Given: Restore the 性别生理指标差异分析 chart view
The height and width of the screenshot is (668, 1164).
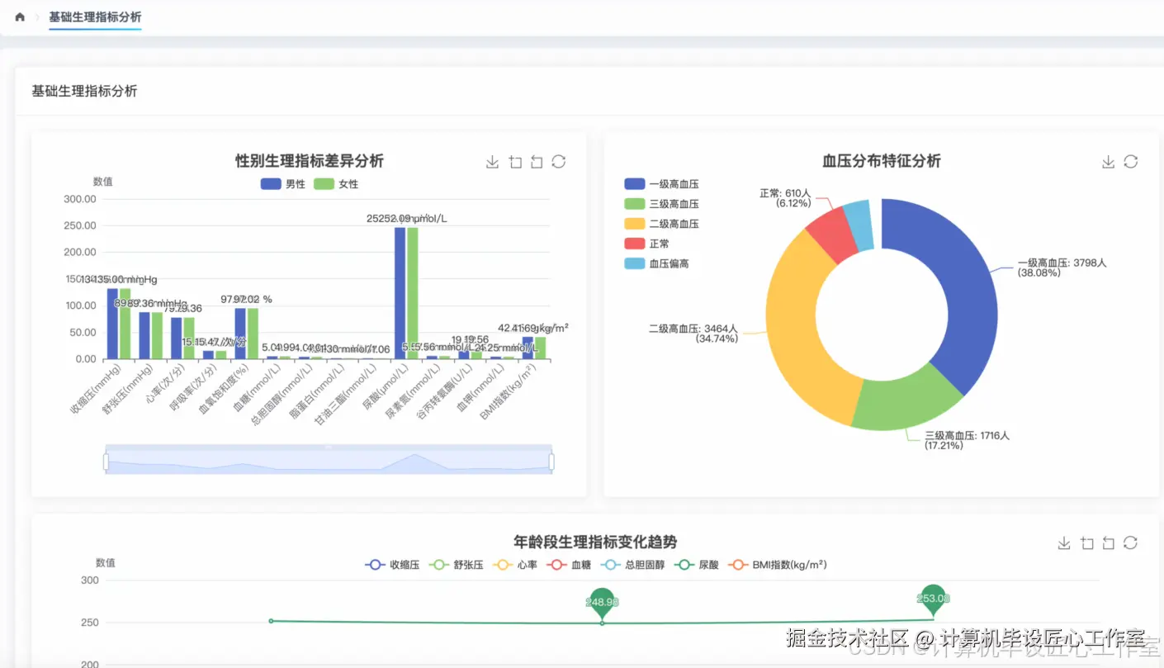Looking at the screenshot, I should pos(559,162).
